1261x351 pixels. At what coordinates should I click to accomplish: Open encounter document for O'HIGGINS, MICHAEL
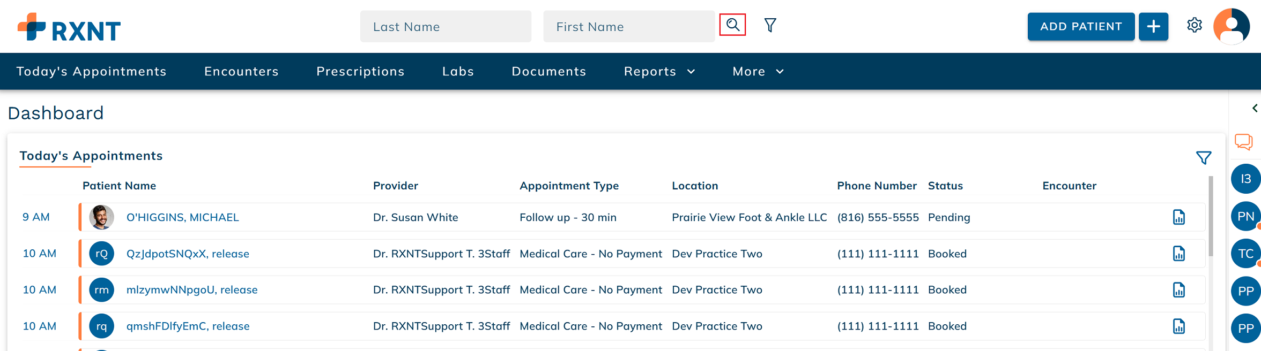[1178, 217]
